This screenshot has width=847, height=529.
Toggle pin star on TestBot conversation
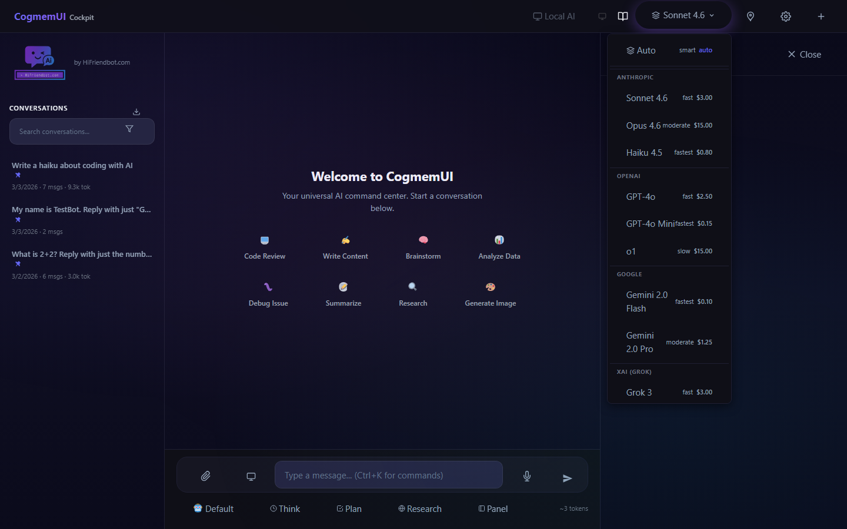coord(18,220)
